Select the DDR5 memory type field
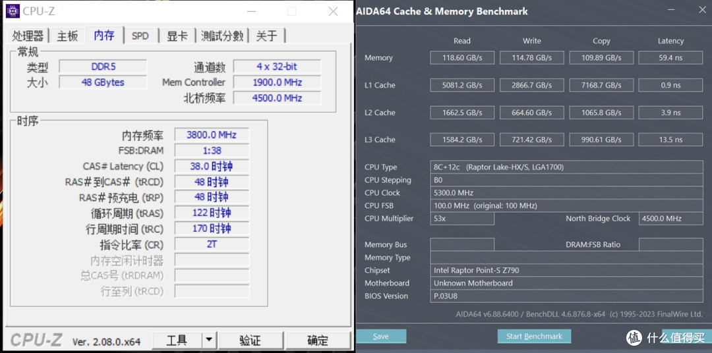Viewport: 712px width, 353px height. [103, 67]
